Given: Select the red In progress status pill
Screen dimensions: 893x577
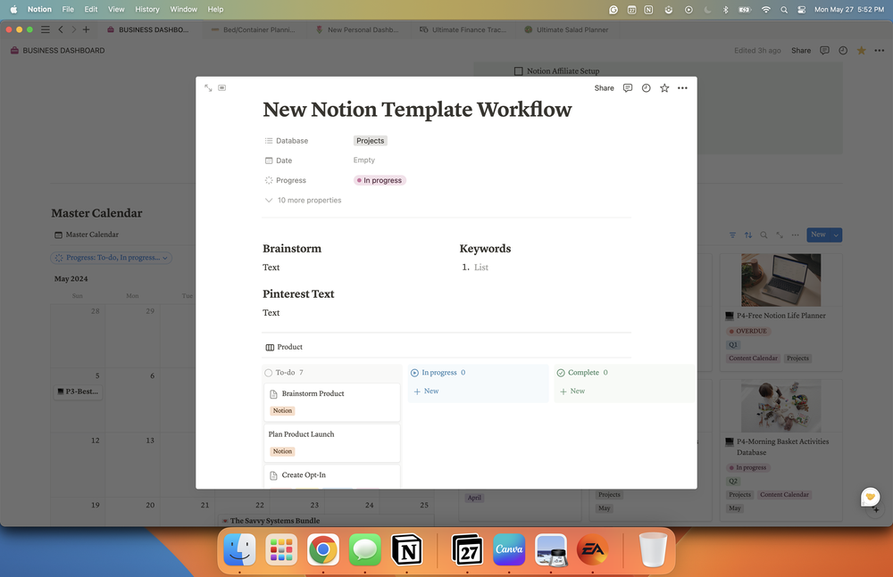Looking at the screenshot, I should coord(379,180).
